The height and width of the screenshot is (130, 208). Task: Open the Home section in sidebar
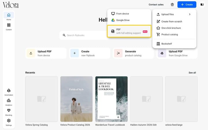tap(9, 16)
